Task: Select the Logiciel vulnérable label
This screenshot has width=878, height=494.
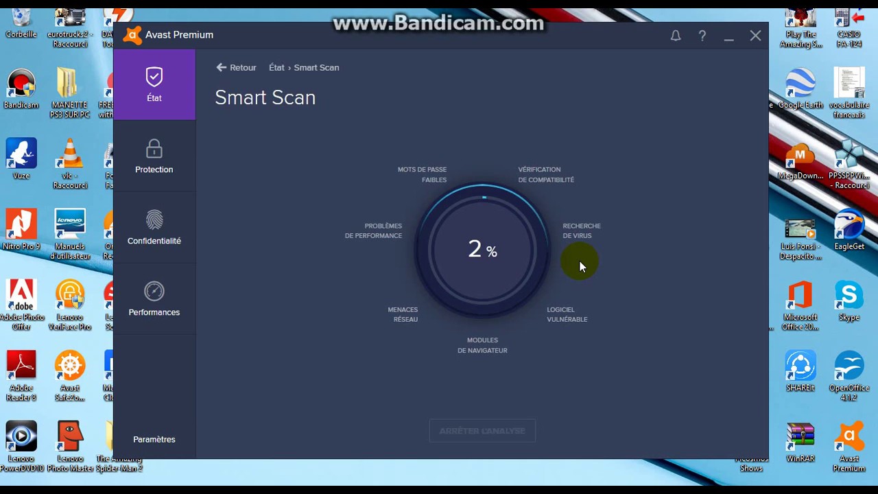Action: coord(567,314)
